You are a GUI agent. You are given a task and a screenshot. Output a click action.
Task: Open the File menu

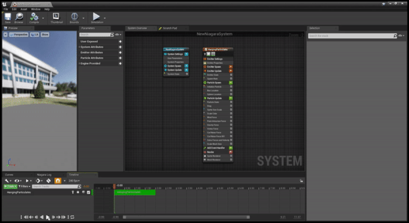(6, 9)
